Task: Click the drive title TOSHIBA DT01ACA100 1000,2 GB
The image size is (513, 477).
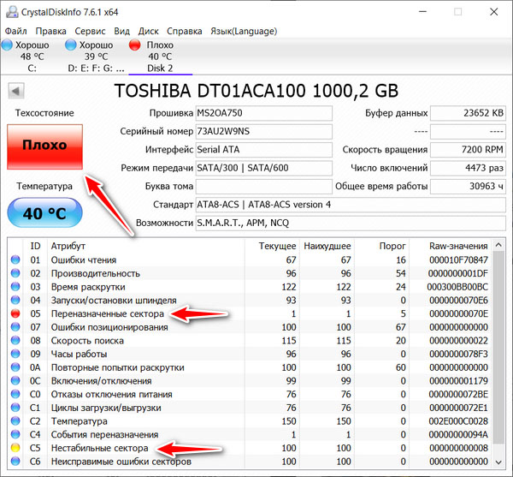Action: [256, 91]
